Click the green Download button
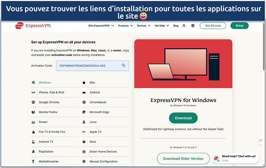Screen dimensions: 266x168 (183, 118)
